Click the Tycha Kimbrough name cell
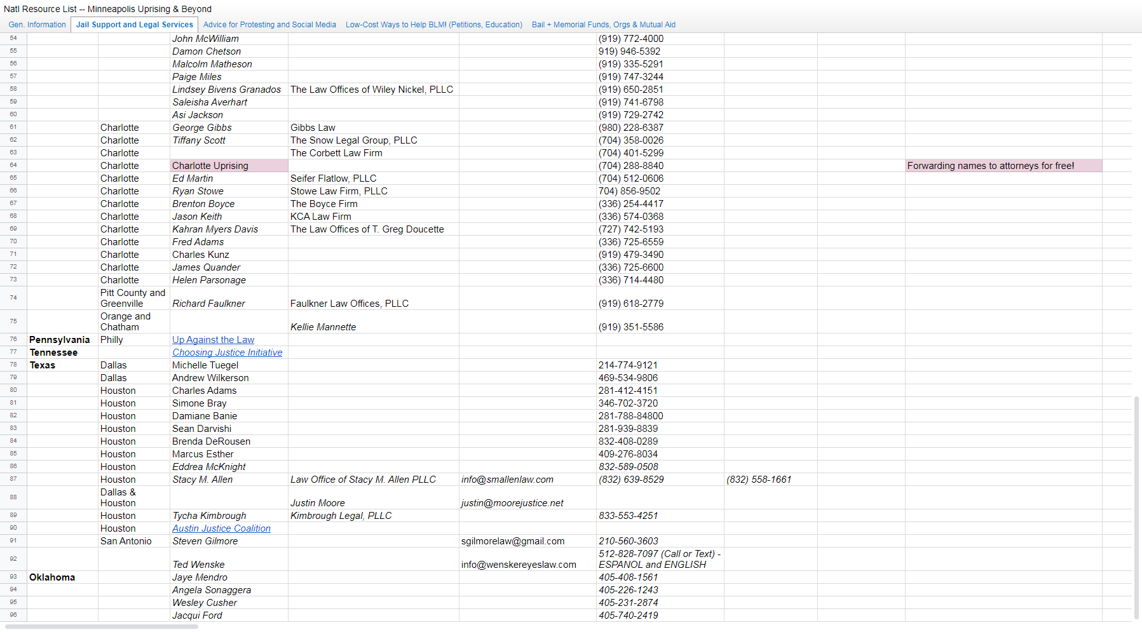 click(229, 516)
